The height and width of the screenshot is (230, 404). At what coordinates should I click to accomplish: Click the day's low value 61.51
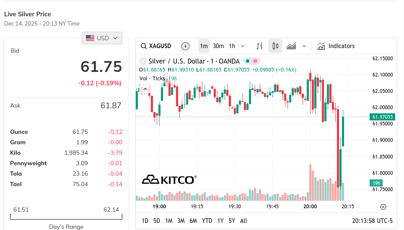[x=21, y=210]
